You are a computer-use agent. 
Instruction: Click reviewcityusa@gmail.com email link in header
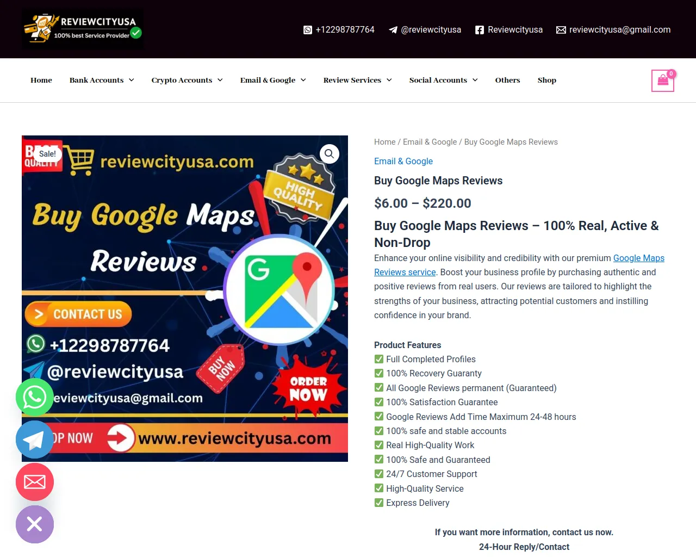click(x=620, y=30)
